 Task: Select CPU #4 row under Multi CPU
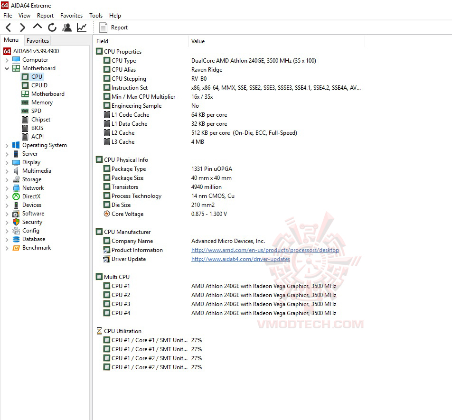229,313
